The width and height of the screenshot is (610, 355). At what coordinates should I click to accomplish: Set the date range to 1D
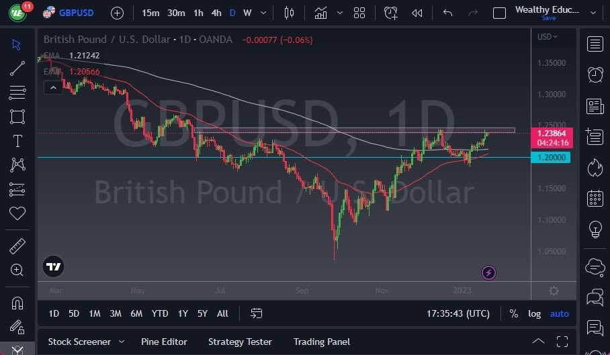tap(54, 313)
